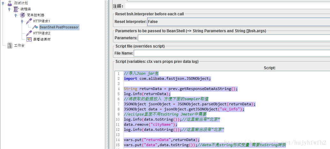Image resolution: width=330 pixels, height=149 pixels.
Task: Collapse the 测试计划 root tree node
Action: coord(3,3)
